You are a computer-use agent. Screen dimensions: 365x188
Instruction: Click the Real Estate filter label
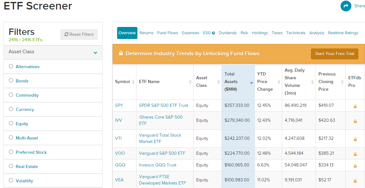[27, 167]
